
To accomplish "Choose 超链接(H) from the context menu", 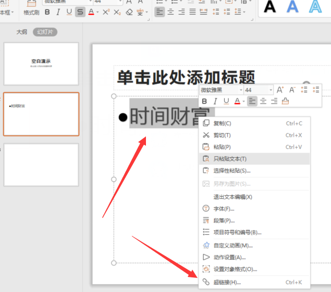I will pos(227,282).
